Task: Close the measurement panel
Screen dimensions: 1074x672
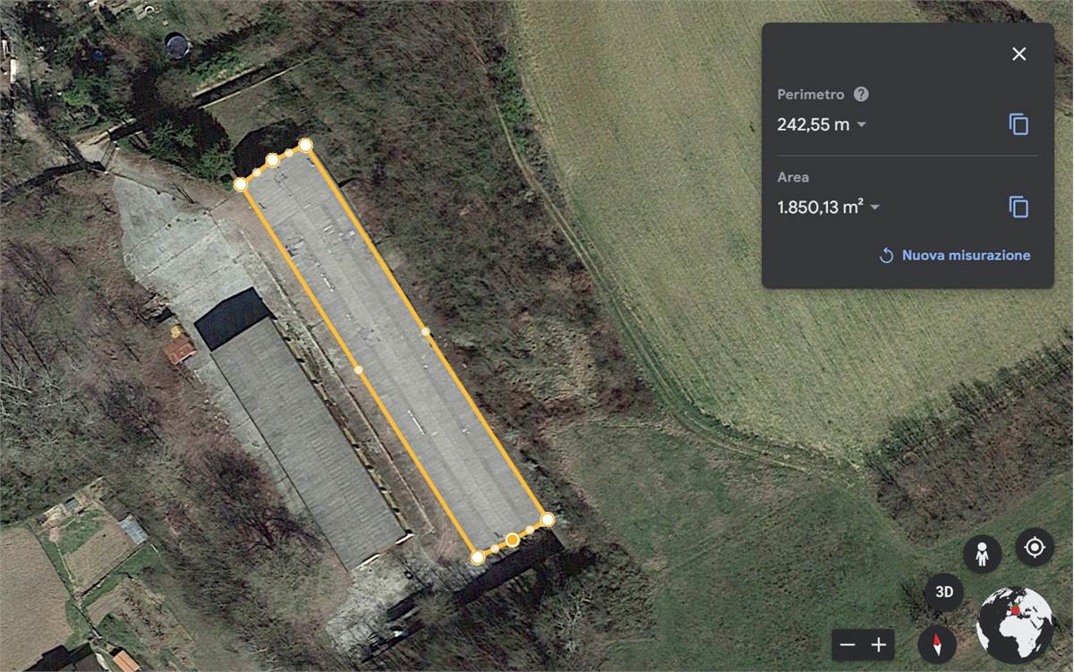Action: 1019,54
